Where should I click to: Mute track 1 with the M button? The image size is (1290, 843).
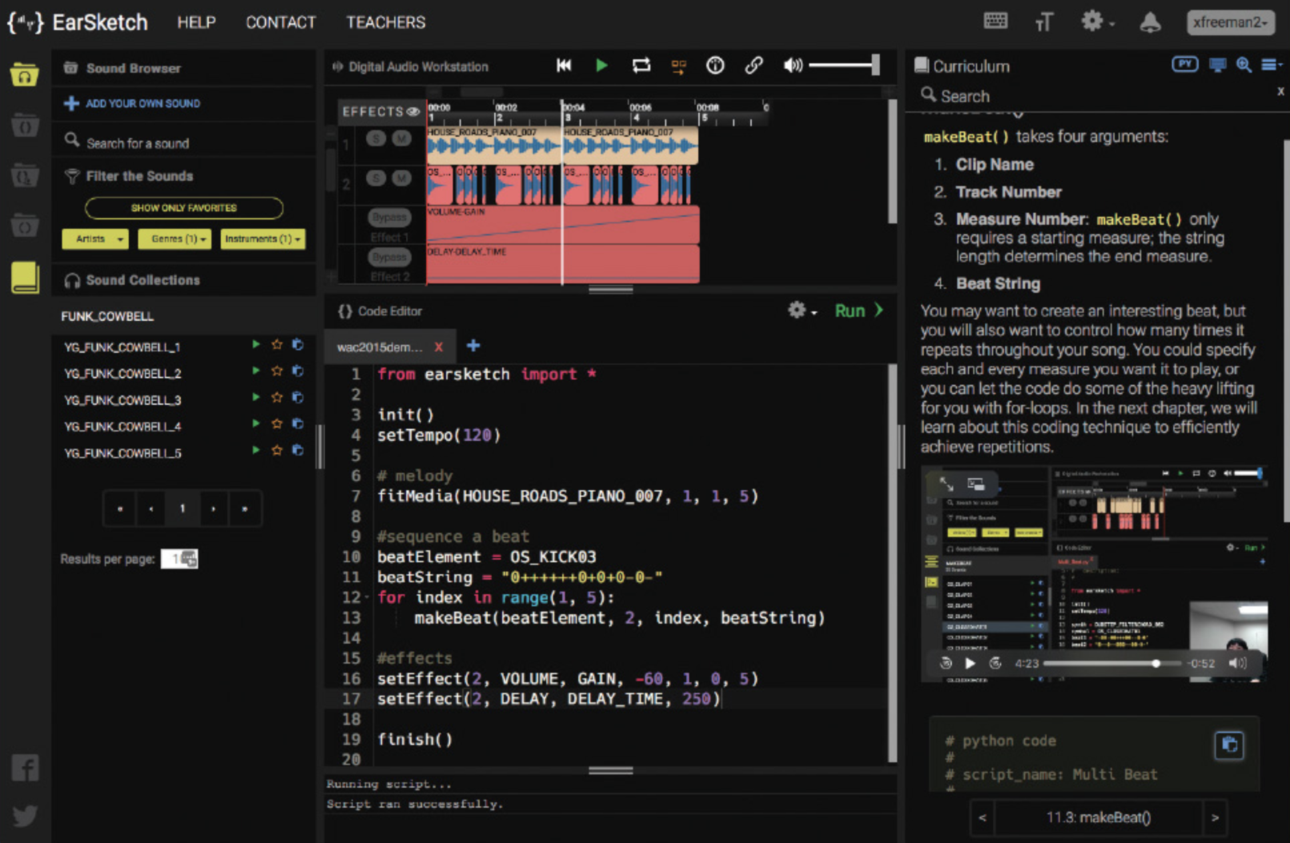401,139
